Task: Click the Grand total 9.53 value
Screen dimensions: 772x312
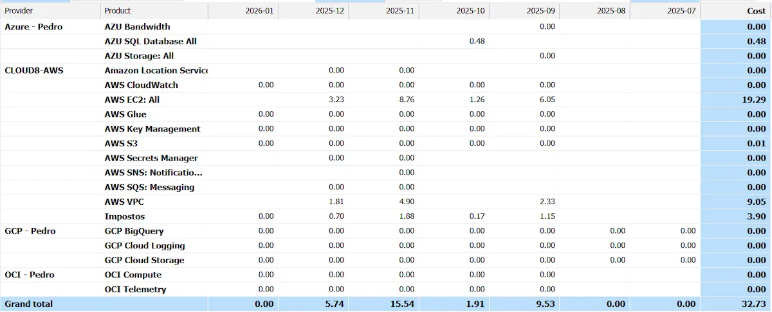Action: [x=546, y=304]
